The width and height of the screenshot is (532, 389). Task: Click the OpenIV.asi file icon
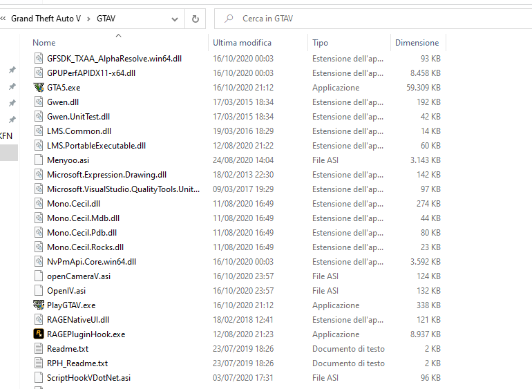[x=39, y=291]
